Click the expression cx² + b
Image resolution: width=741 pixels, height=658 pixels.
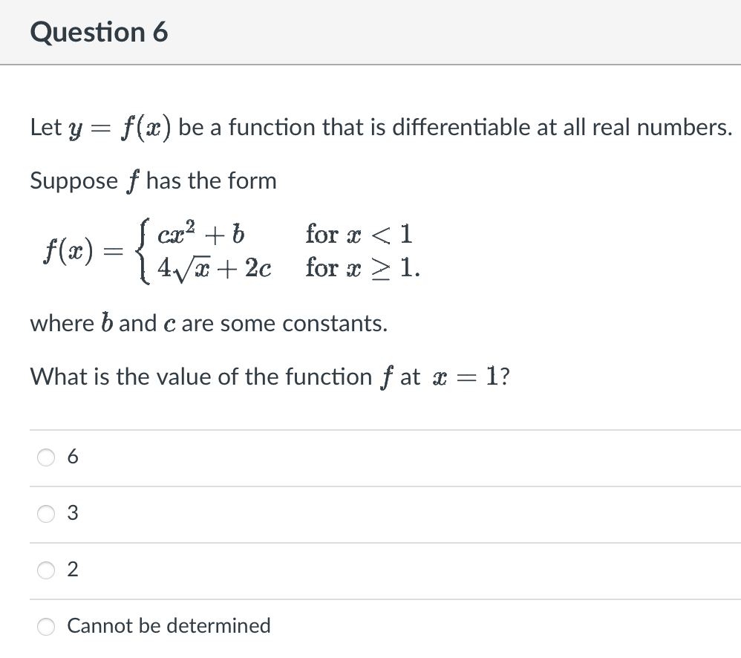tap(199, 233)
